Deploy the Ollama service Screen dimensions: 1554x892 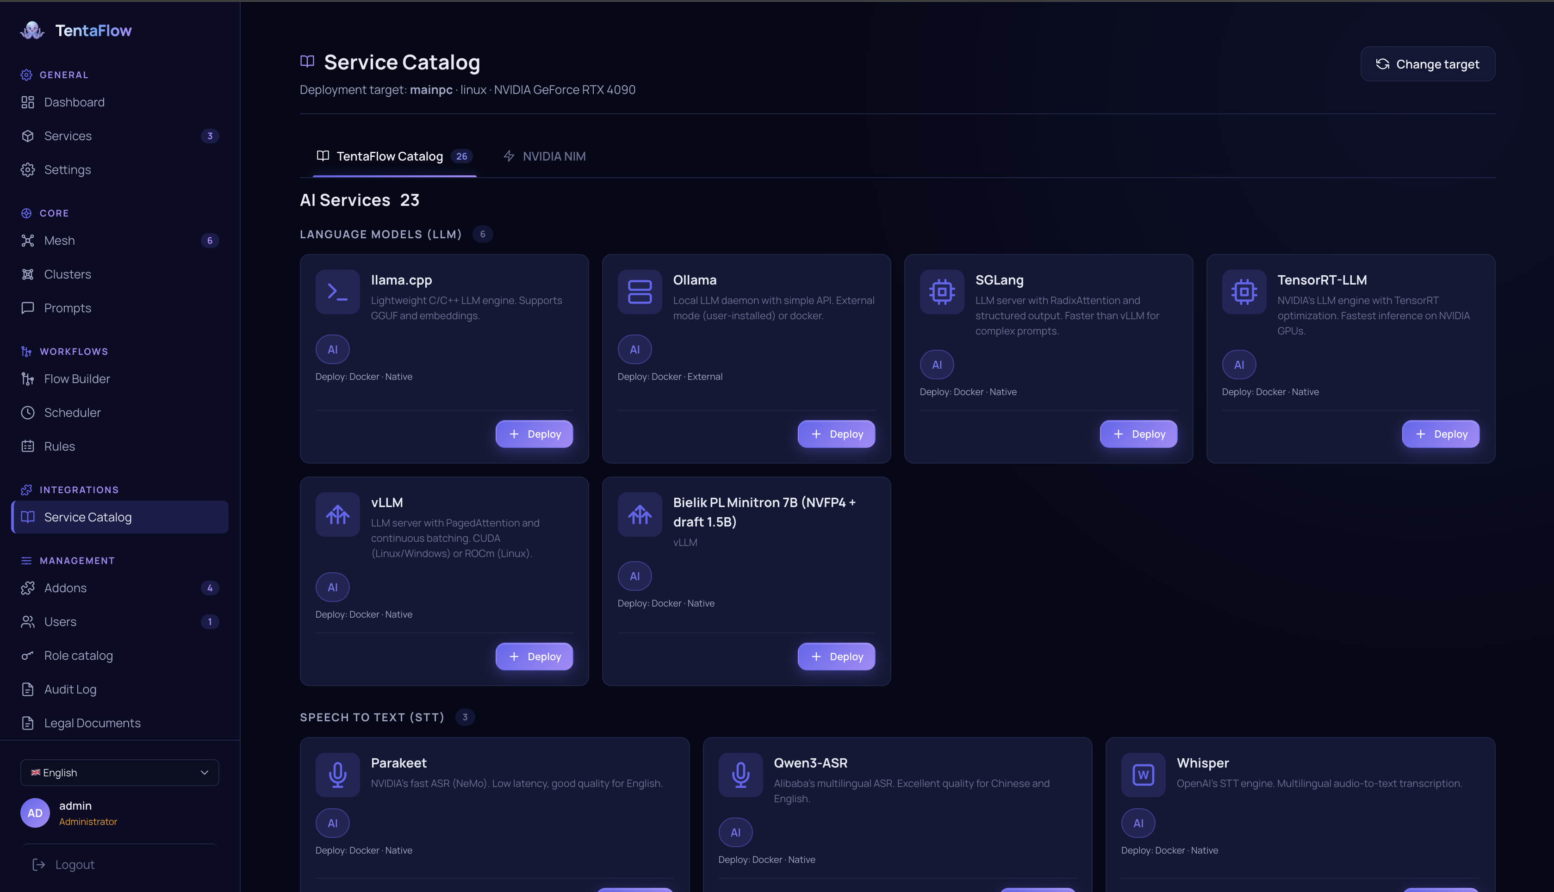[836, 434]
